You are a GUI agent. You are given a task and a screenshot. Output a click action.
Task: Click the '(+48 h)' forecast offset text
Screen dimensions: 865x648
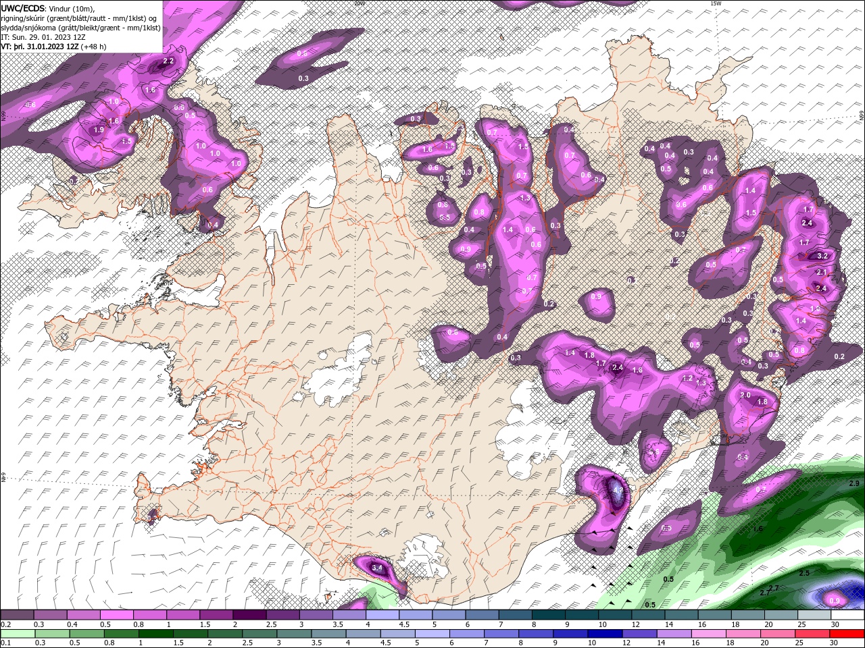(x=93, y=47)
